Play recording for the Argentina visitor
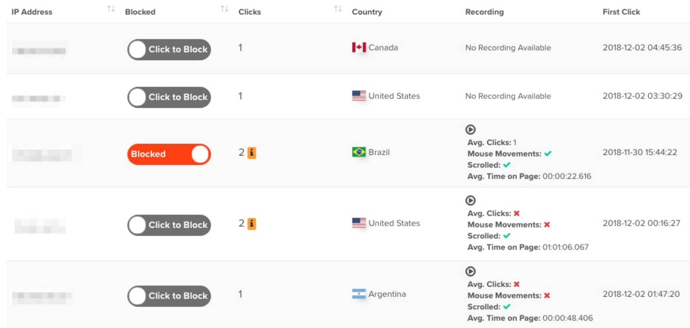This screenshot has width=690, height=328. click(470, 271)
